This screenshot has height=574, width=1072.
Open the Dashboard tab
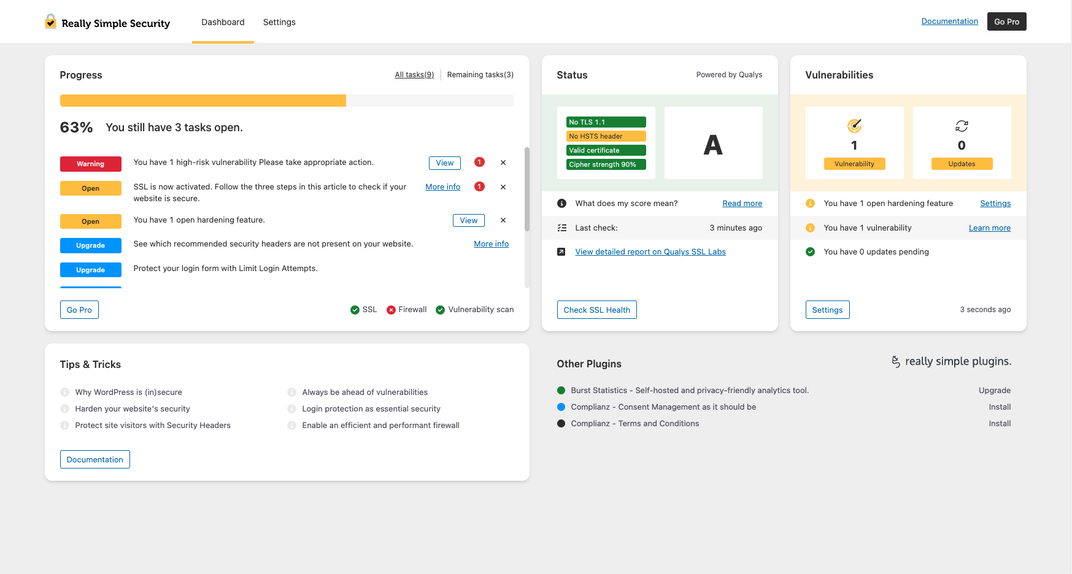coord(223,22)
